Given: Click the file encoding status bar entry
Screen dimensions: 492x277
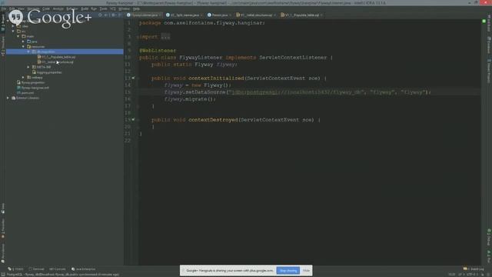Looking at the screenshot, I should [x=472, y=275].
